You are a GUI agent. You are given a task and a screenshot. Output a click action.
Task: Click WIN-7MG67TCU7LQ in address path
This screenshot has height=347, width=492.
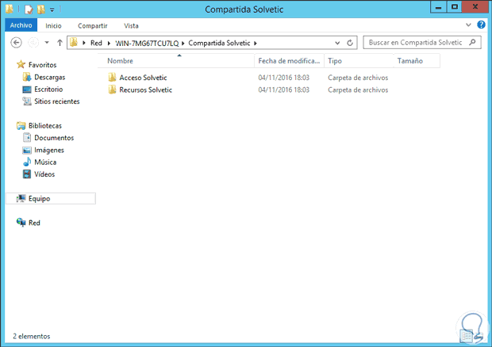(147, 42)
